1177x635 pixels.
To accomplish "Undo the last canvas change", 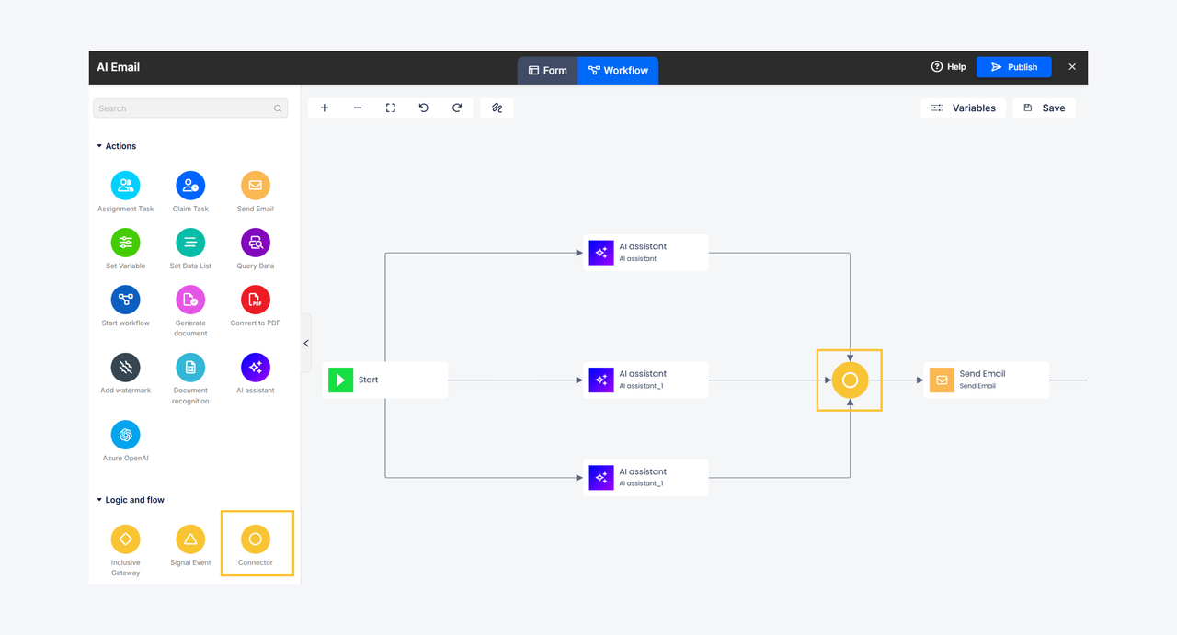I will pyautogui.click(x=424, y=108).
